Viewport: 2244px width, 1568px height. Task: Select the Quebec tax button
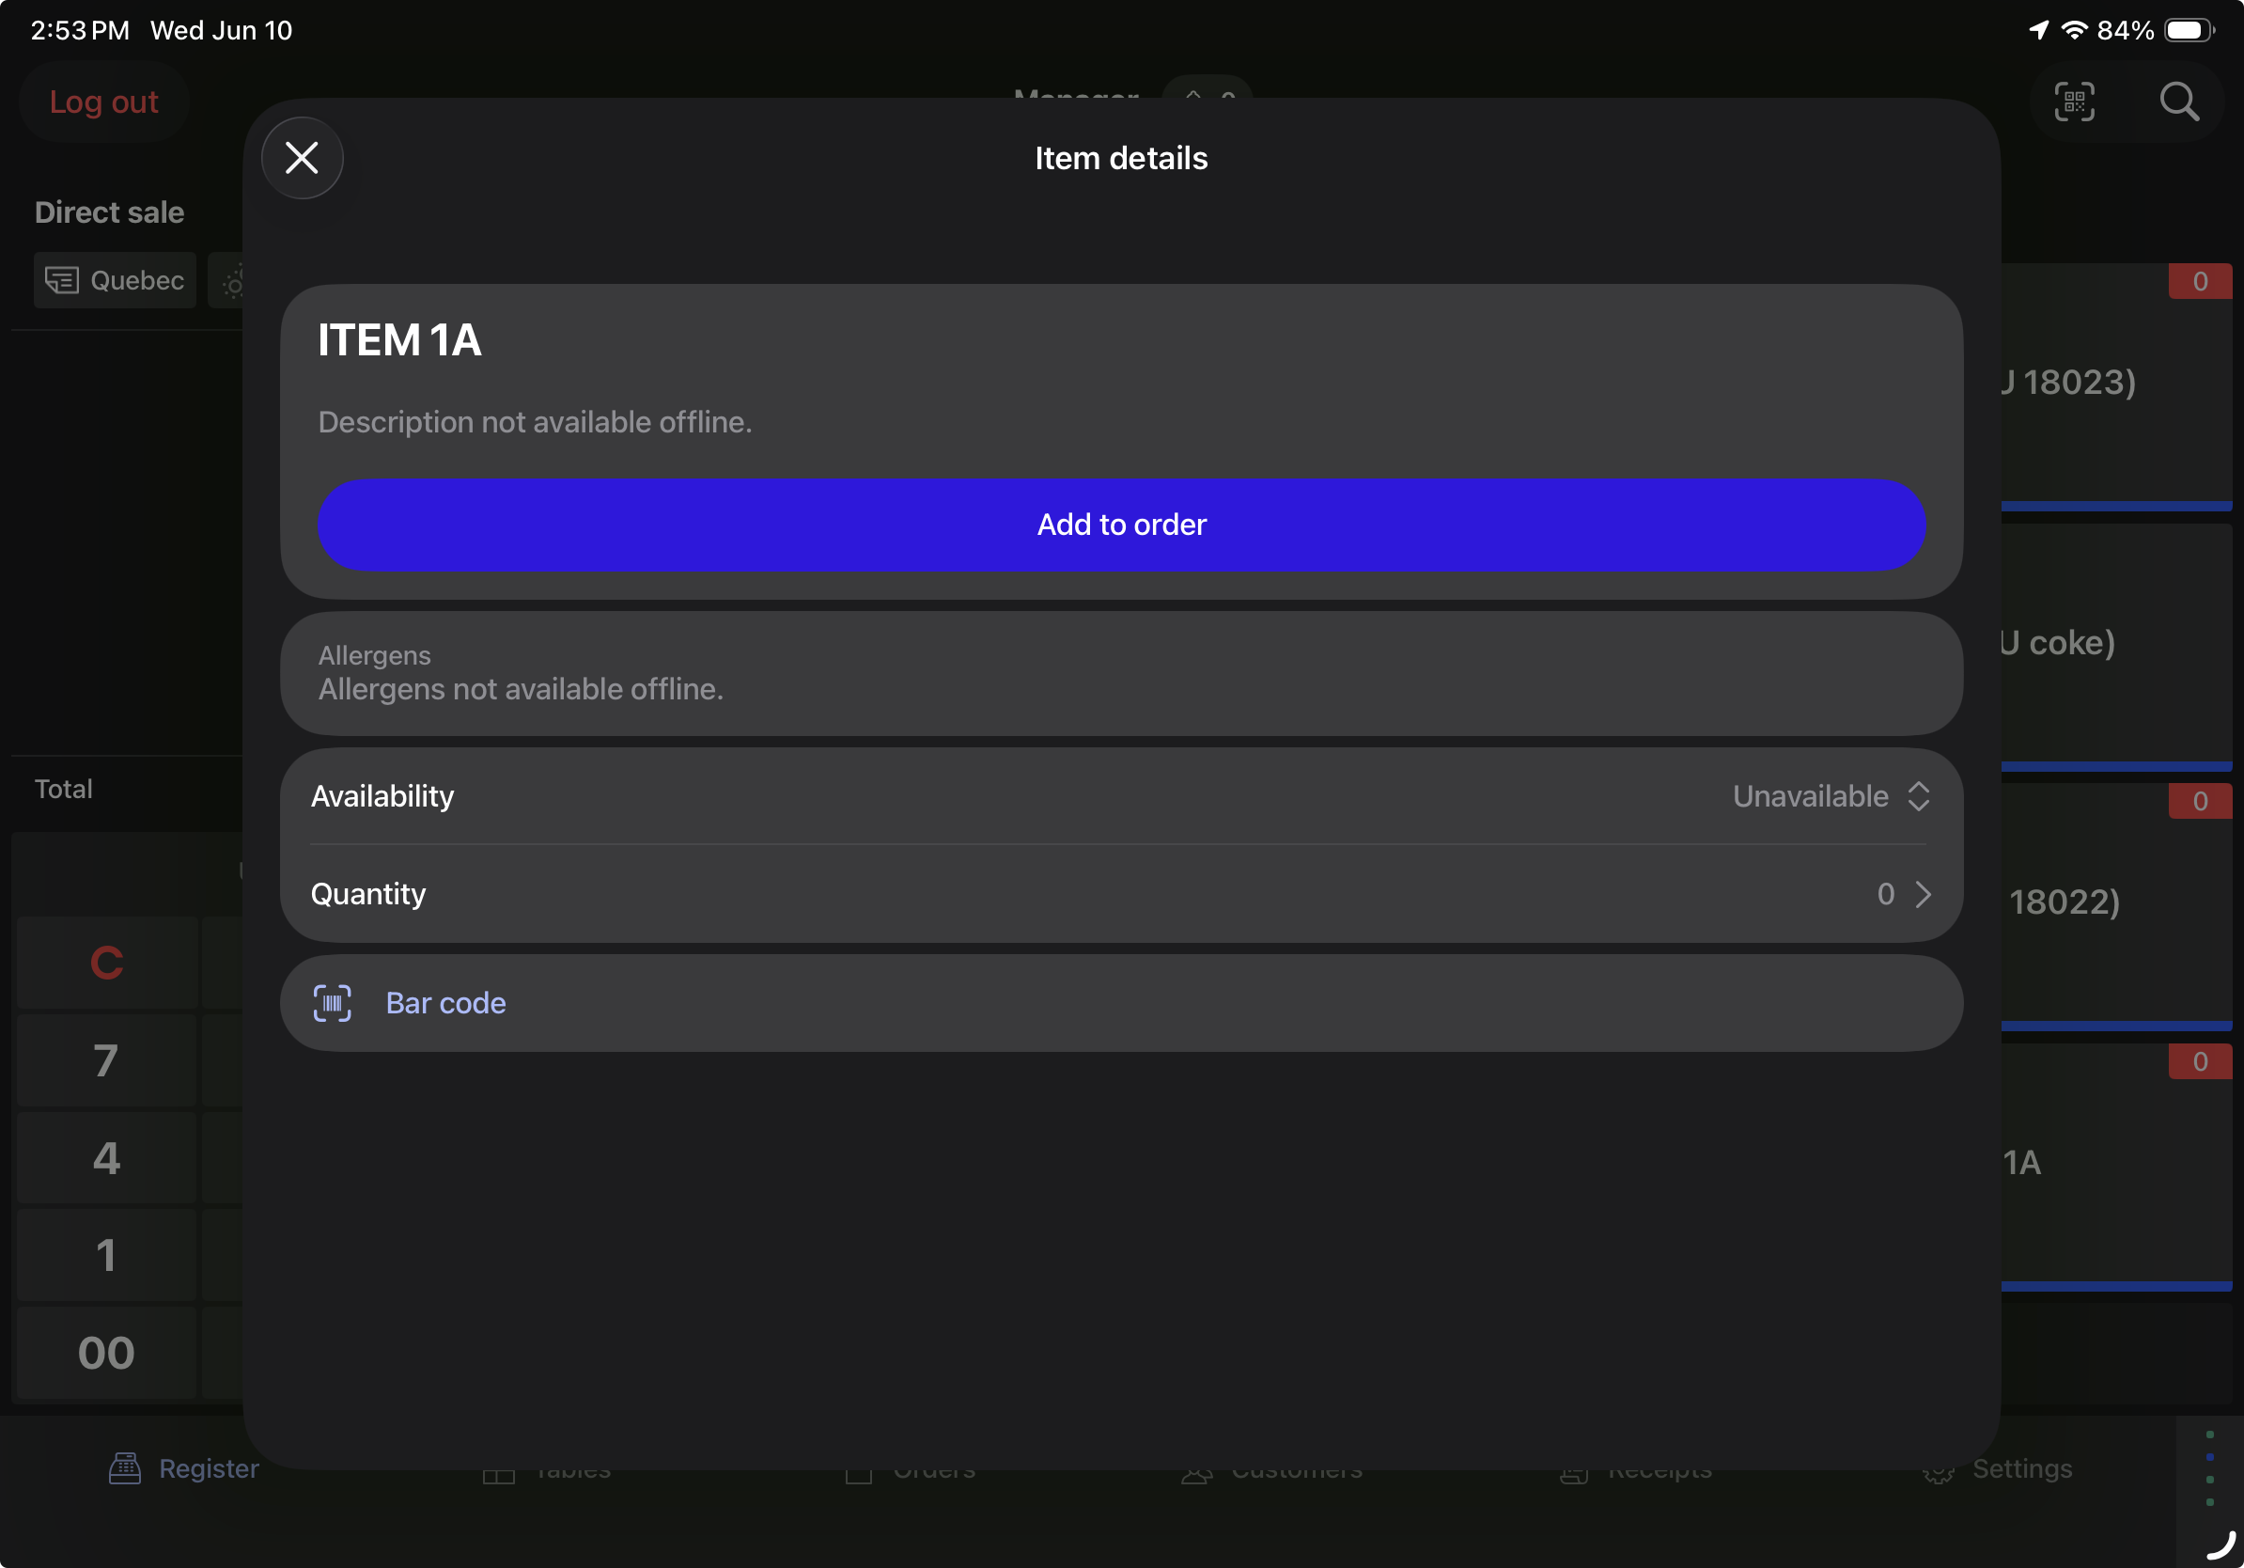[x=116, y=280]
